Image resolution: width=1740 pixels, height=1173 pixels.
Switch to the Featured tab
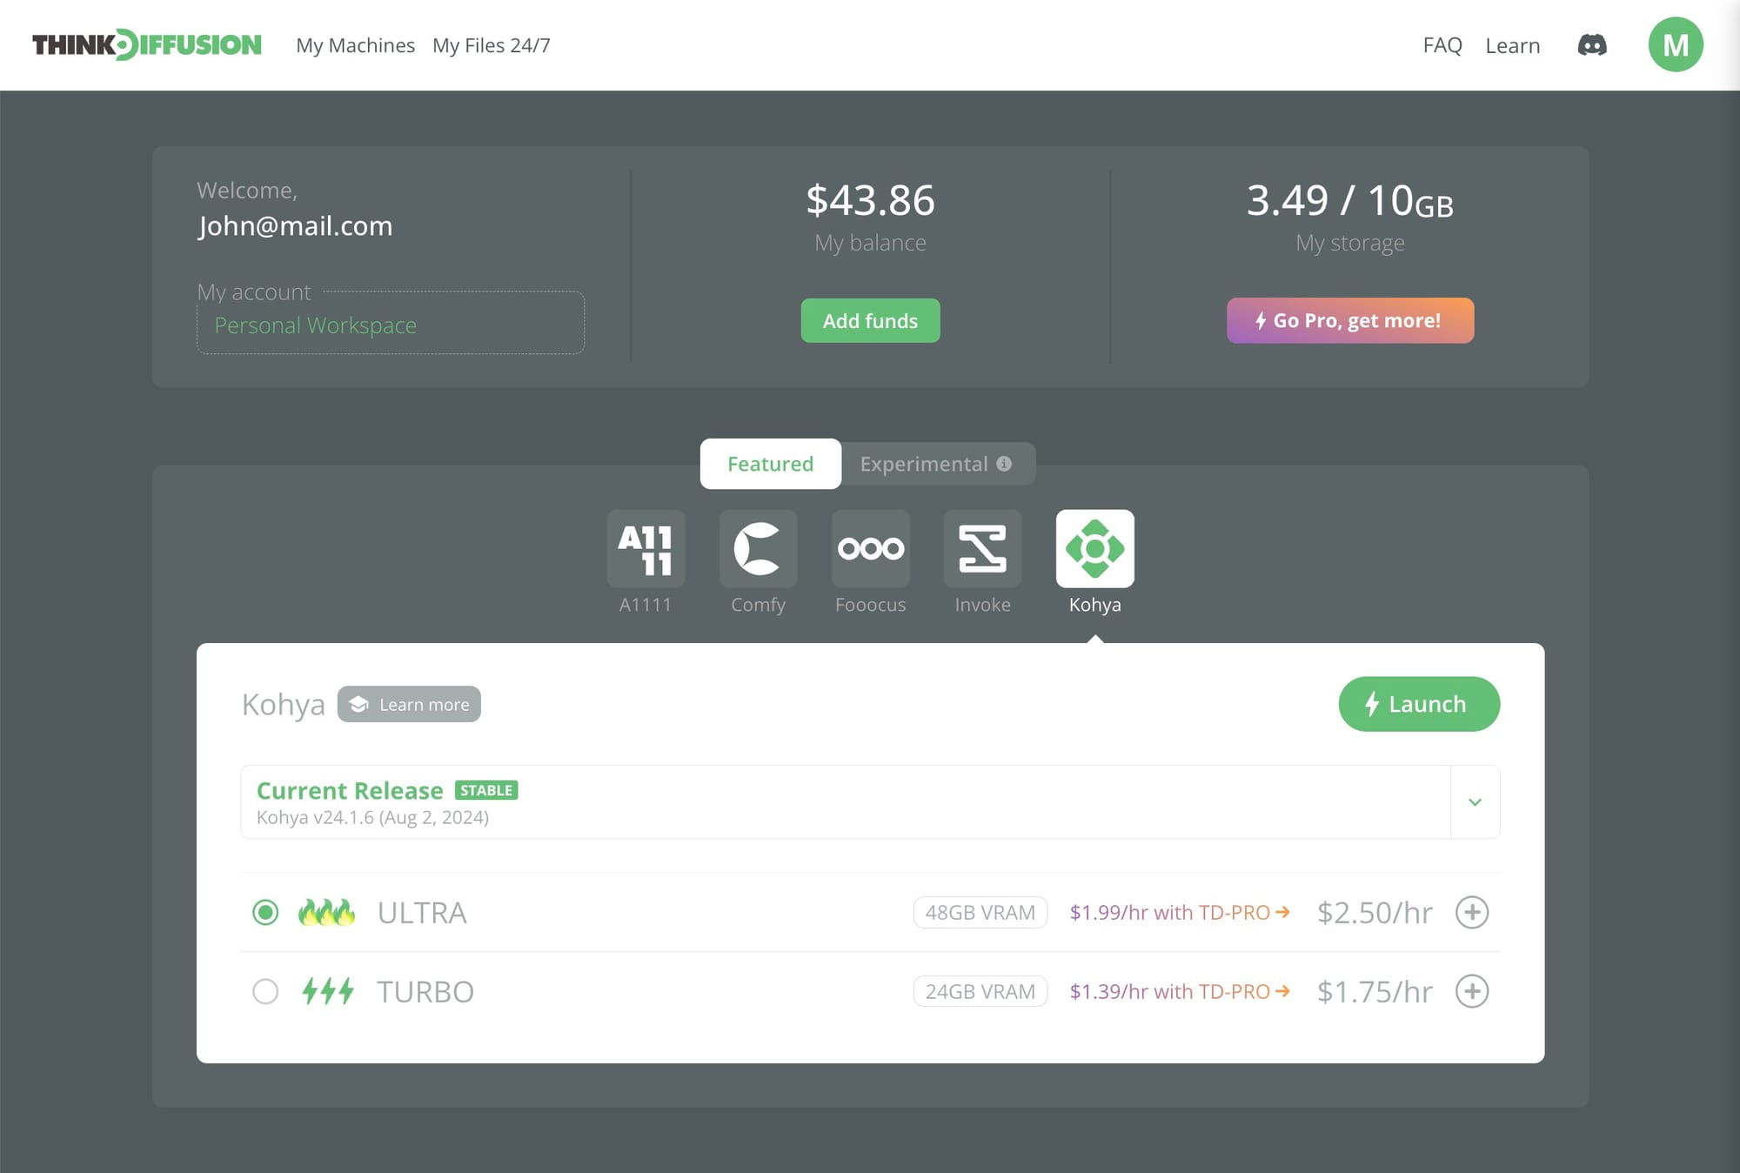(x=770, y=464)
